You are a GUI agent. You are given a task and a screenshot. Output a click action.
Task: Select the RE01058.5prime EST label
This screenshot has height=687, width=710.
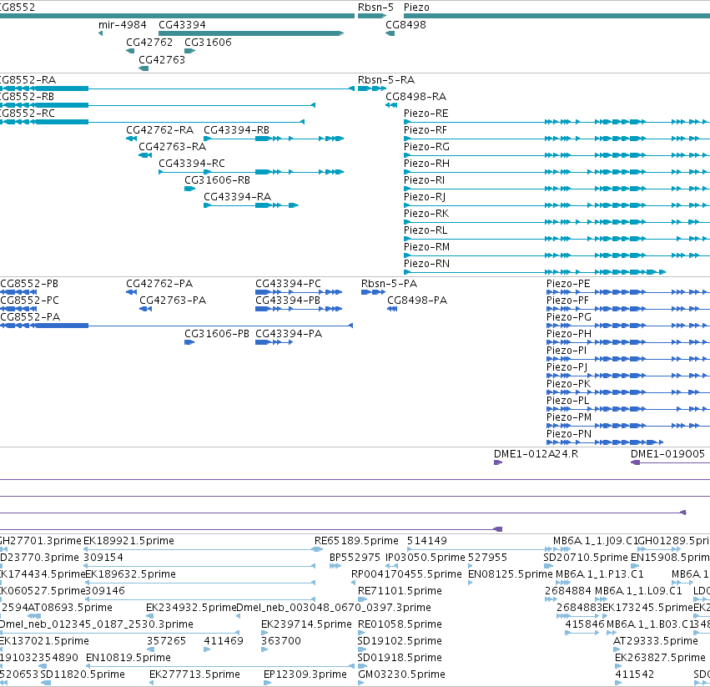pyautogui.click(x=400, y=624)
